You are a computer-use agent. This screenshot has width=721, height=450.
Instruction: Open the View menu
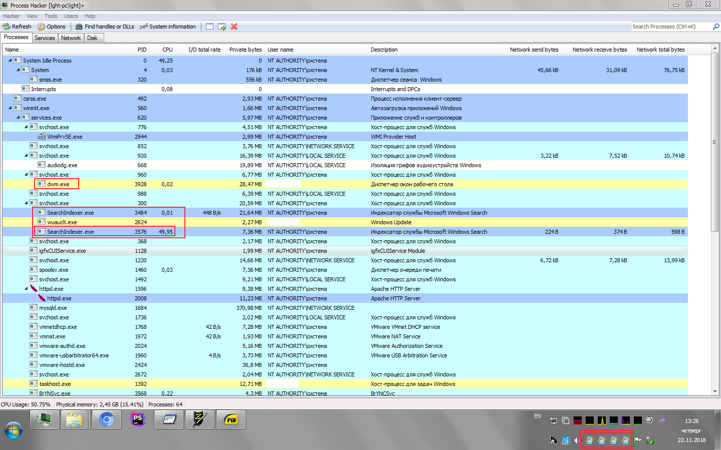coord(32,16)
